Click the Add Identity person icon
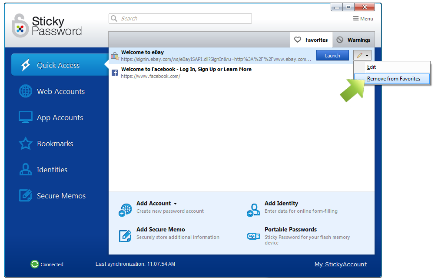The image size is (438, 278). tap(253, 210)
